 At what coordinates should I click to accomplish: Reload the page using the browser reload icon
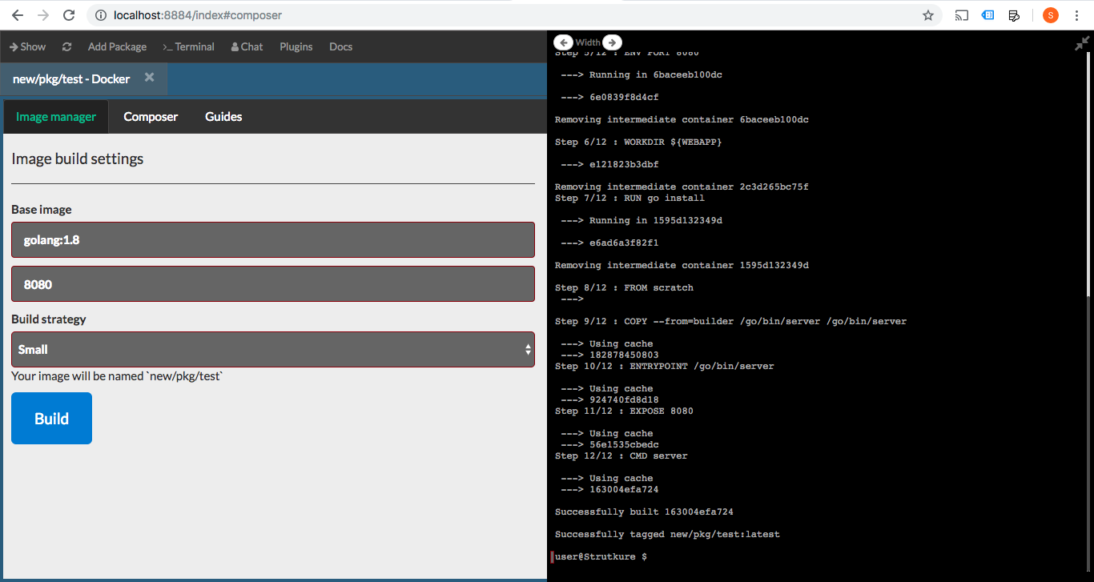point(70,15)
